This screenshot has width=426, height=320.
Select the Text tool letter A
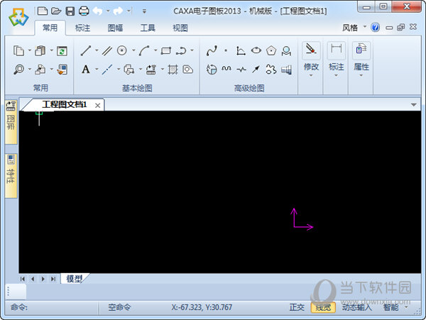(86, 70)
